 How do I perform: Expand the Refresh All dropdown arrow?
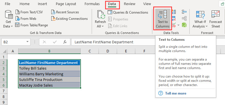[x=103, y=26]
